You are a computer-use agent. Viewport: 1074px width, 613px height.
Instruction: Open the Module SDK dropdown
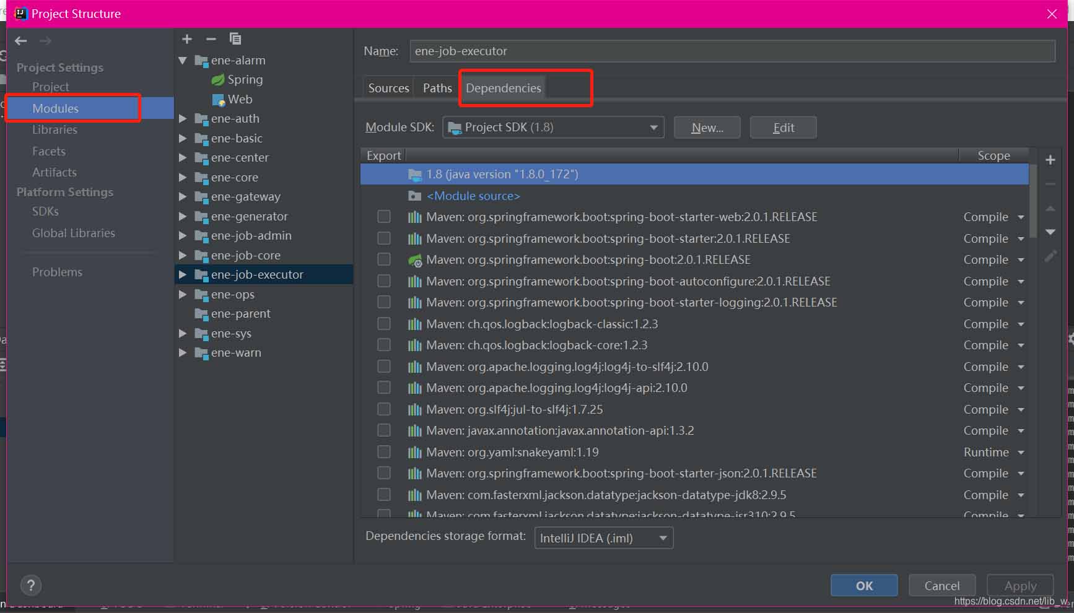click(x=553, y=128)
